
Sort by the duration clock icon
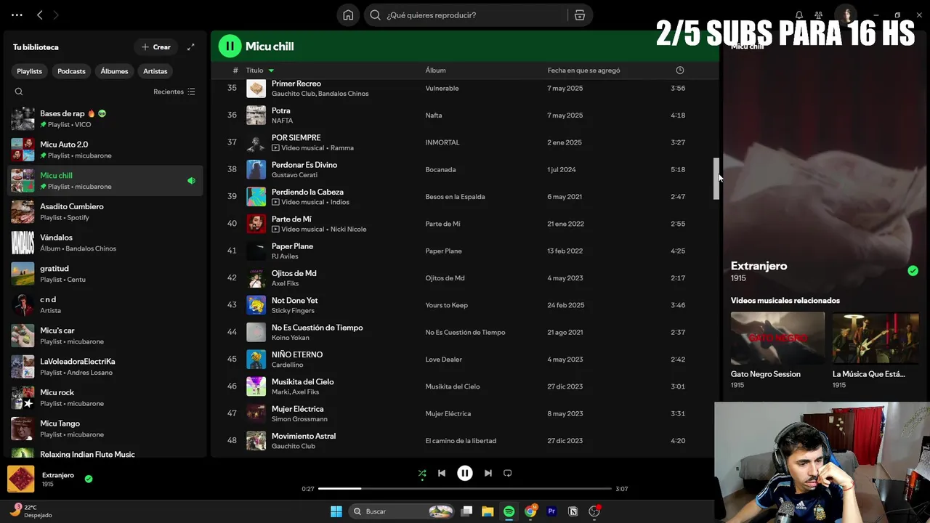point(680,70)
